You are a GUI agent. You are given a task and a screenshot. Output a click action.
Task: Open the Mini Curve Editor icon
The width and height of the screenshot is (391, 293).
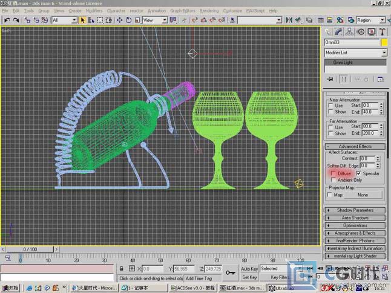pos(8,258)
